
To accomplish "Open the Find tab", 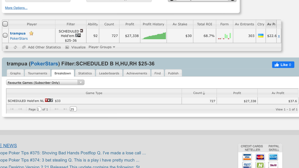I will 158,73.
